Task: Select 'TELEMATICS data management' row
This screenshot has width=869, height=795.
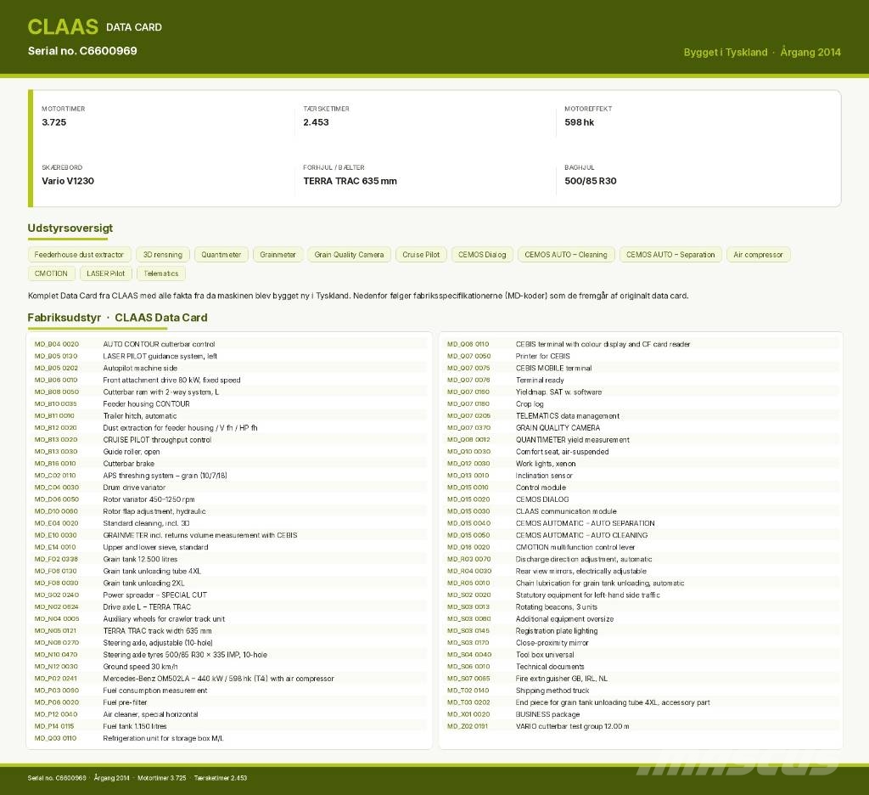Action: (642, 415)
